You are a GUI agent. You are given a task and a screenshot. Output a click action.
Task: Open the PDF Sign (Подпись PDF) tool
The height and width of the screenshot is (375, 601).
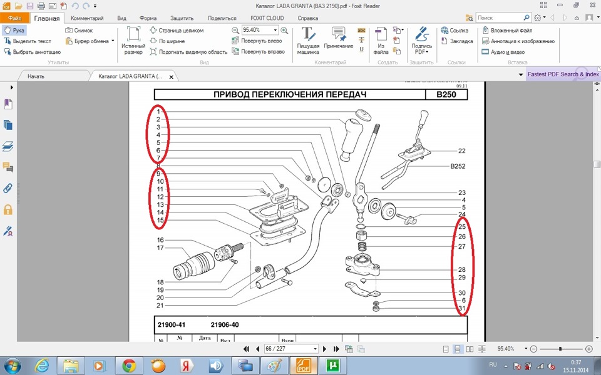click(421, 40)
